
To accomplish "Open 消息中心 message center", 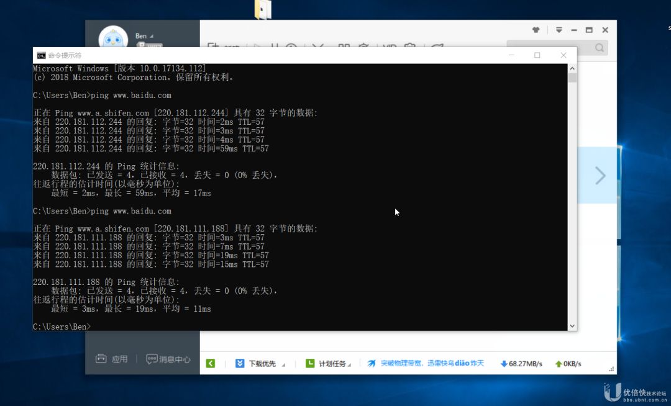I will [168, 359].
